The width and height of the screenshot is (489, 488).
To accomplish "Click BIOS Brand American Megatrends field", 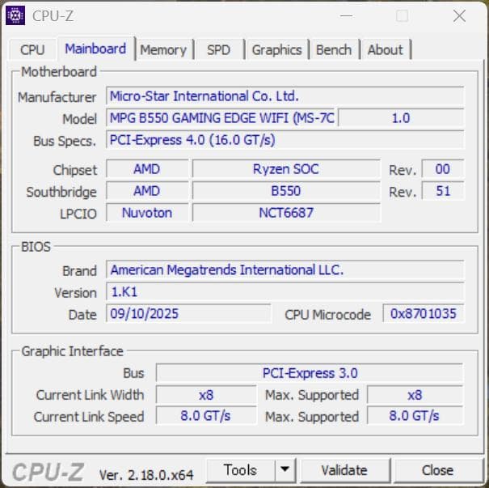I will [x=285, y=269].
